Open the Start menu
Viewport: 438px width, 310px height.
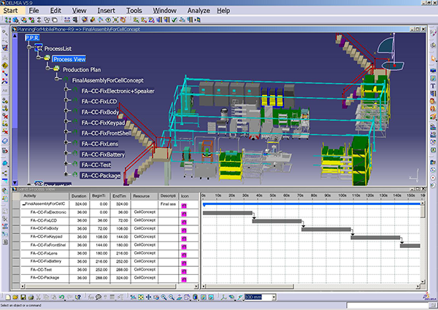13,11
